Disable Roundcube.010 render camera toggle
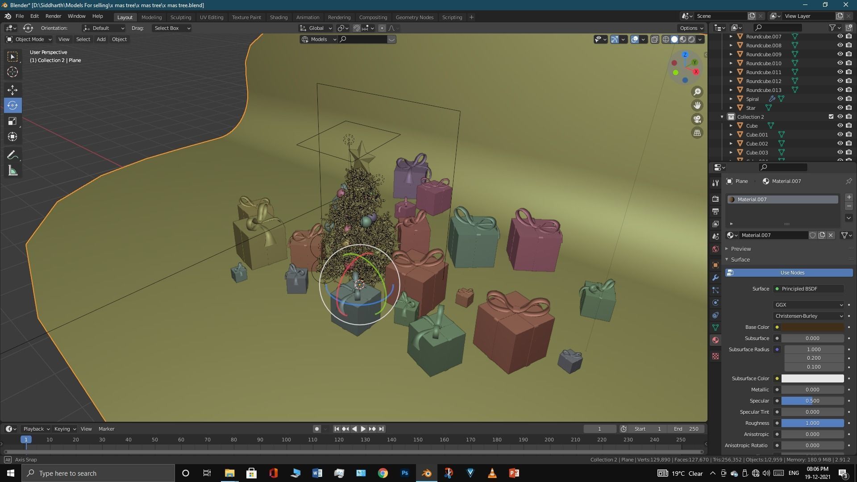Image resolution: width=857 pixels, height=482 pixels. 849,63
